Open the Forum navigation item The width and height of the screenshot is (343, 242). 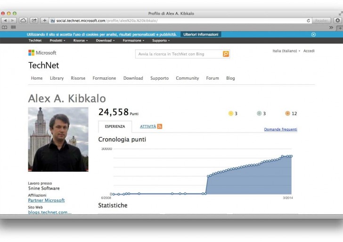click(212, 78)
